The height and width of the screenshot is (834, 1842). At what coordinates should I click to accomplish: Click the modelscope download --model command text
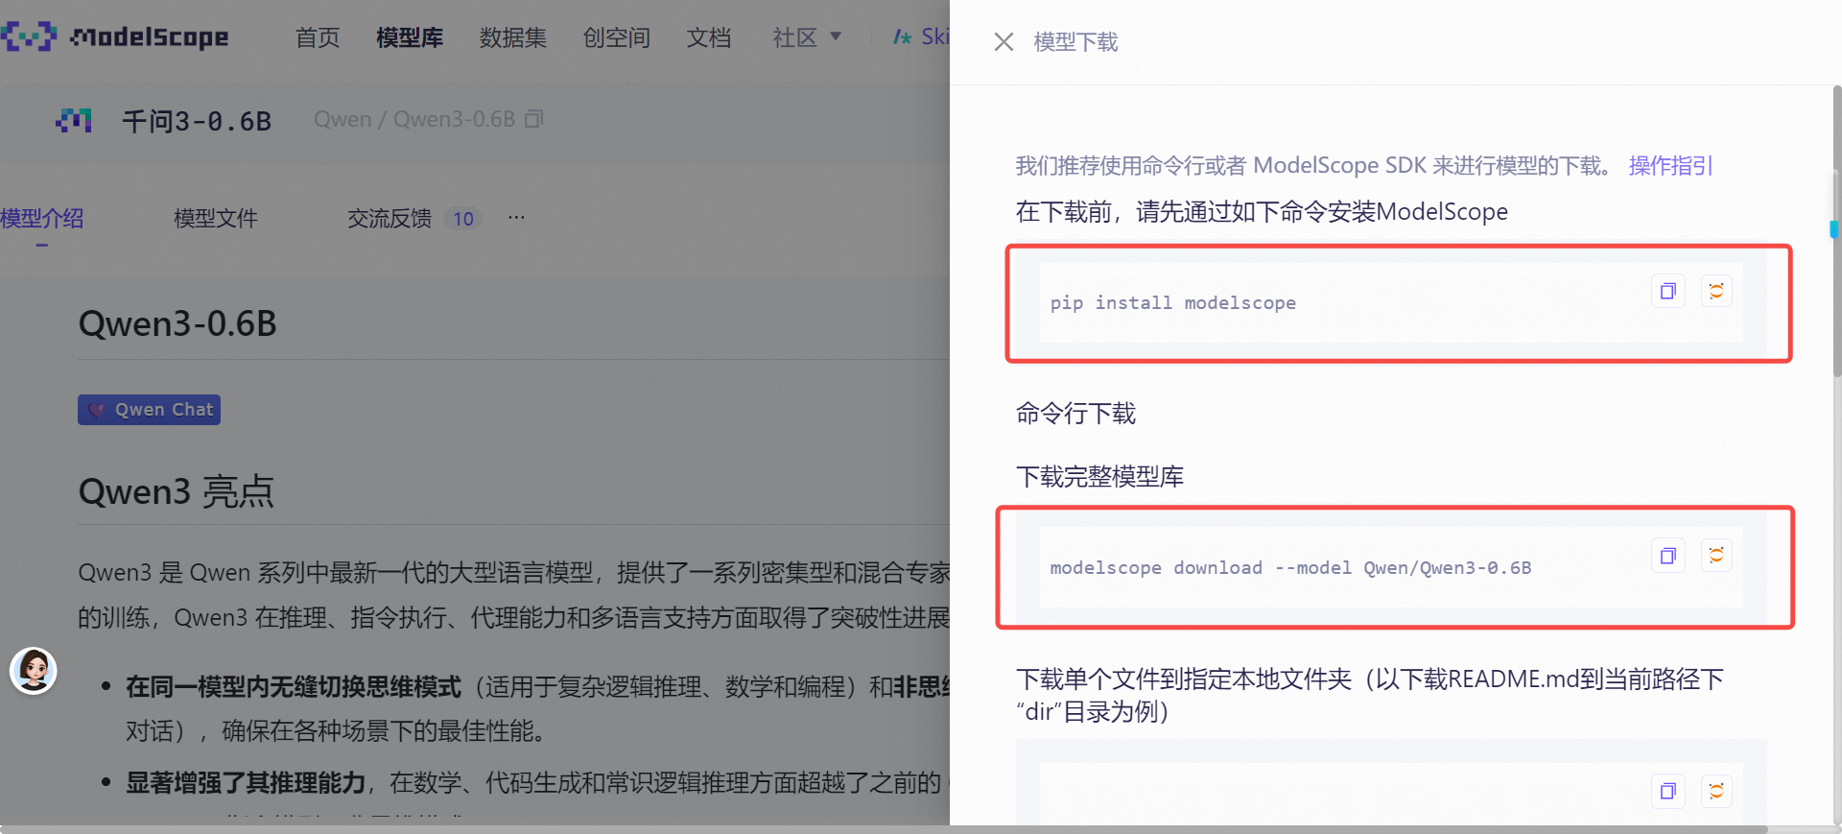click(1290, 568)
